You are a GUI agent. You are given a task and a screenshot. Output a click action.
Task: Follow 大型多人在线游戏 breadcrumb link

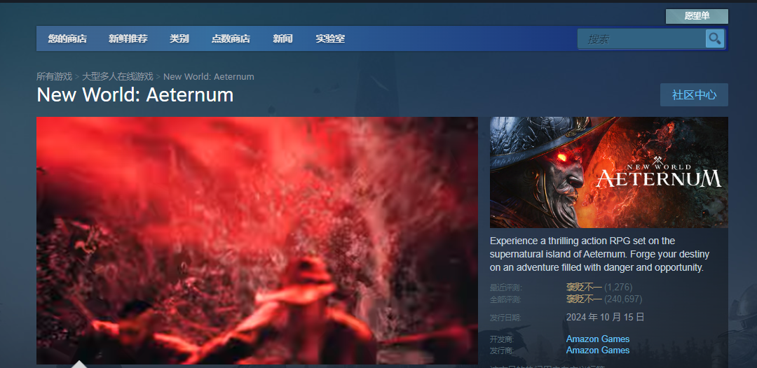[x=117, y=76]
